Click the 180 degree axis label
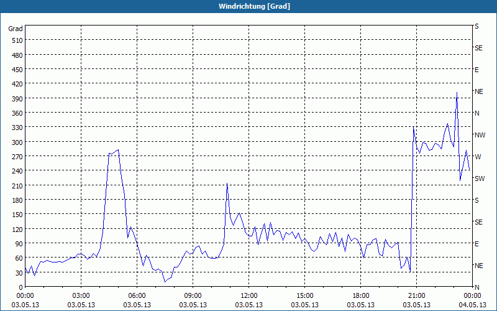This screenshot has height=311, width=497. (17, 200)
